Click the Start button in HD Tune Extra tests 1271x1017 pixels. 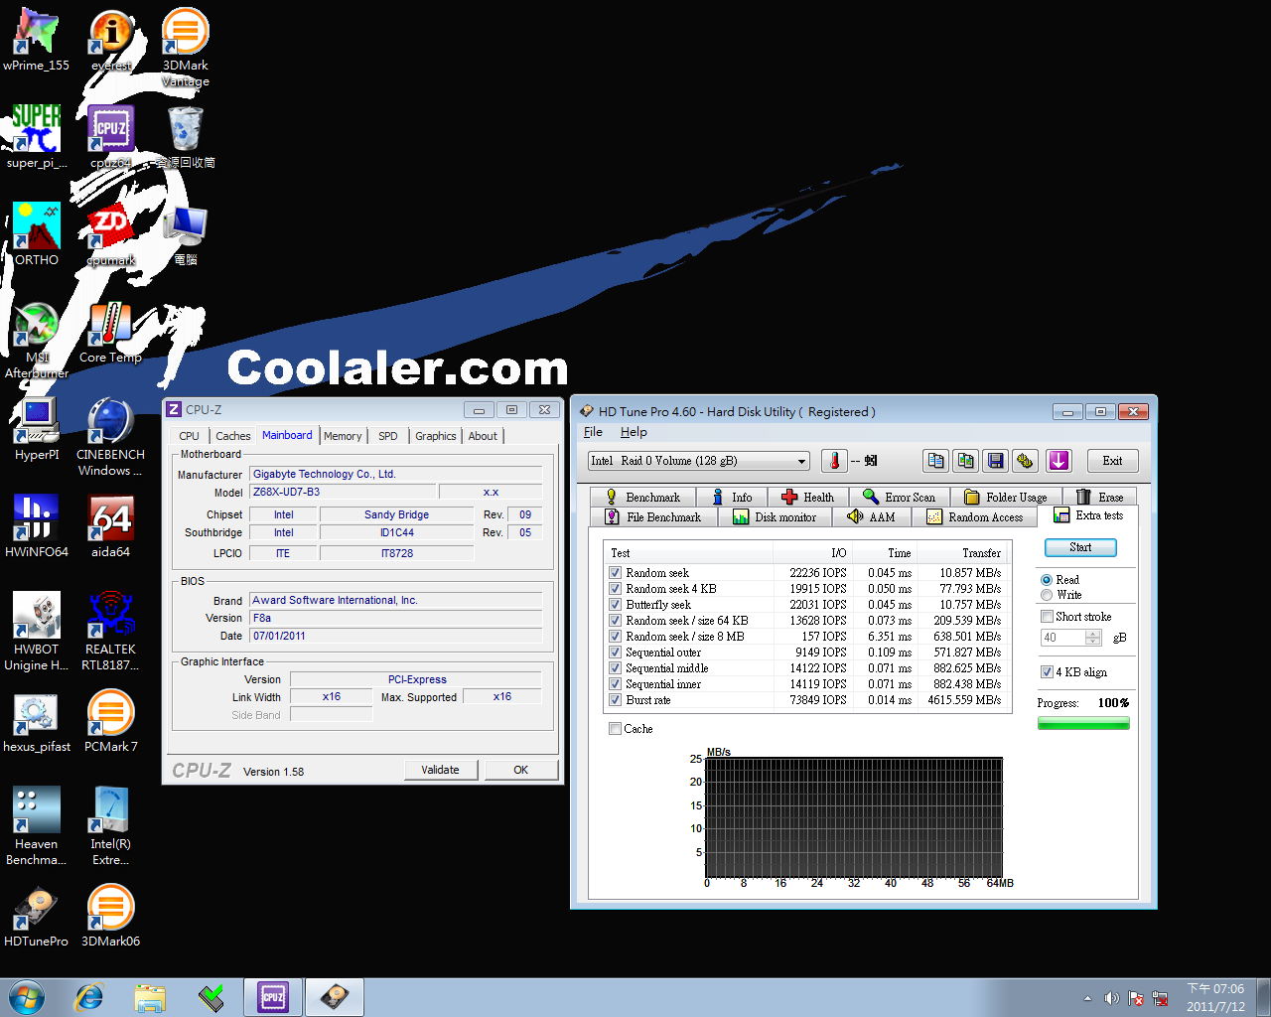click(1080, 547)
